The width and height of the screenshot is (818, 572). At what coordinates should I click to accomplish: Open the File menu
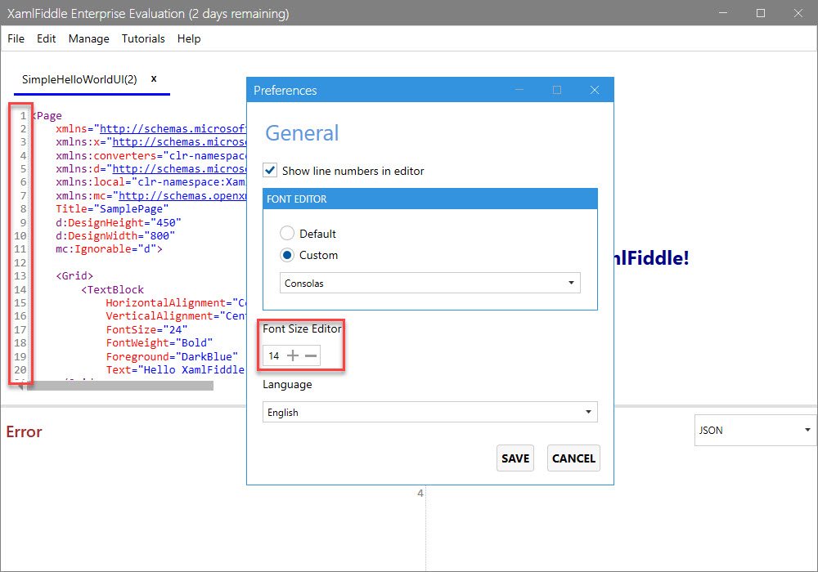click(16, 38)
